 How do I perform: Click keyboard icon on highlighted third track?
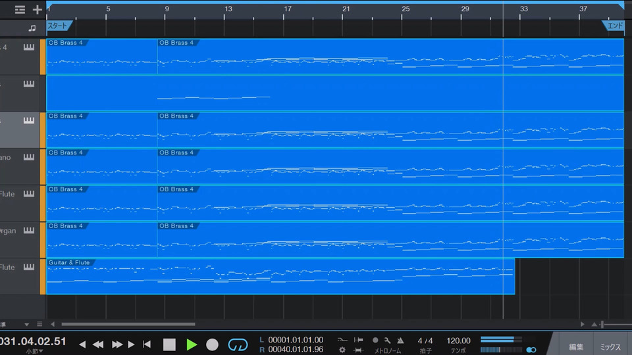coord(28,120)
